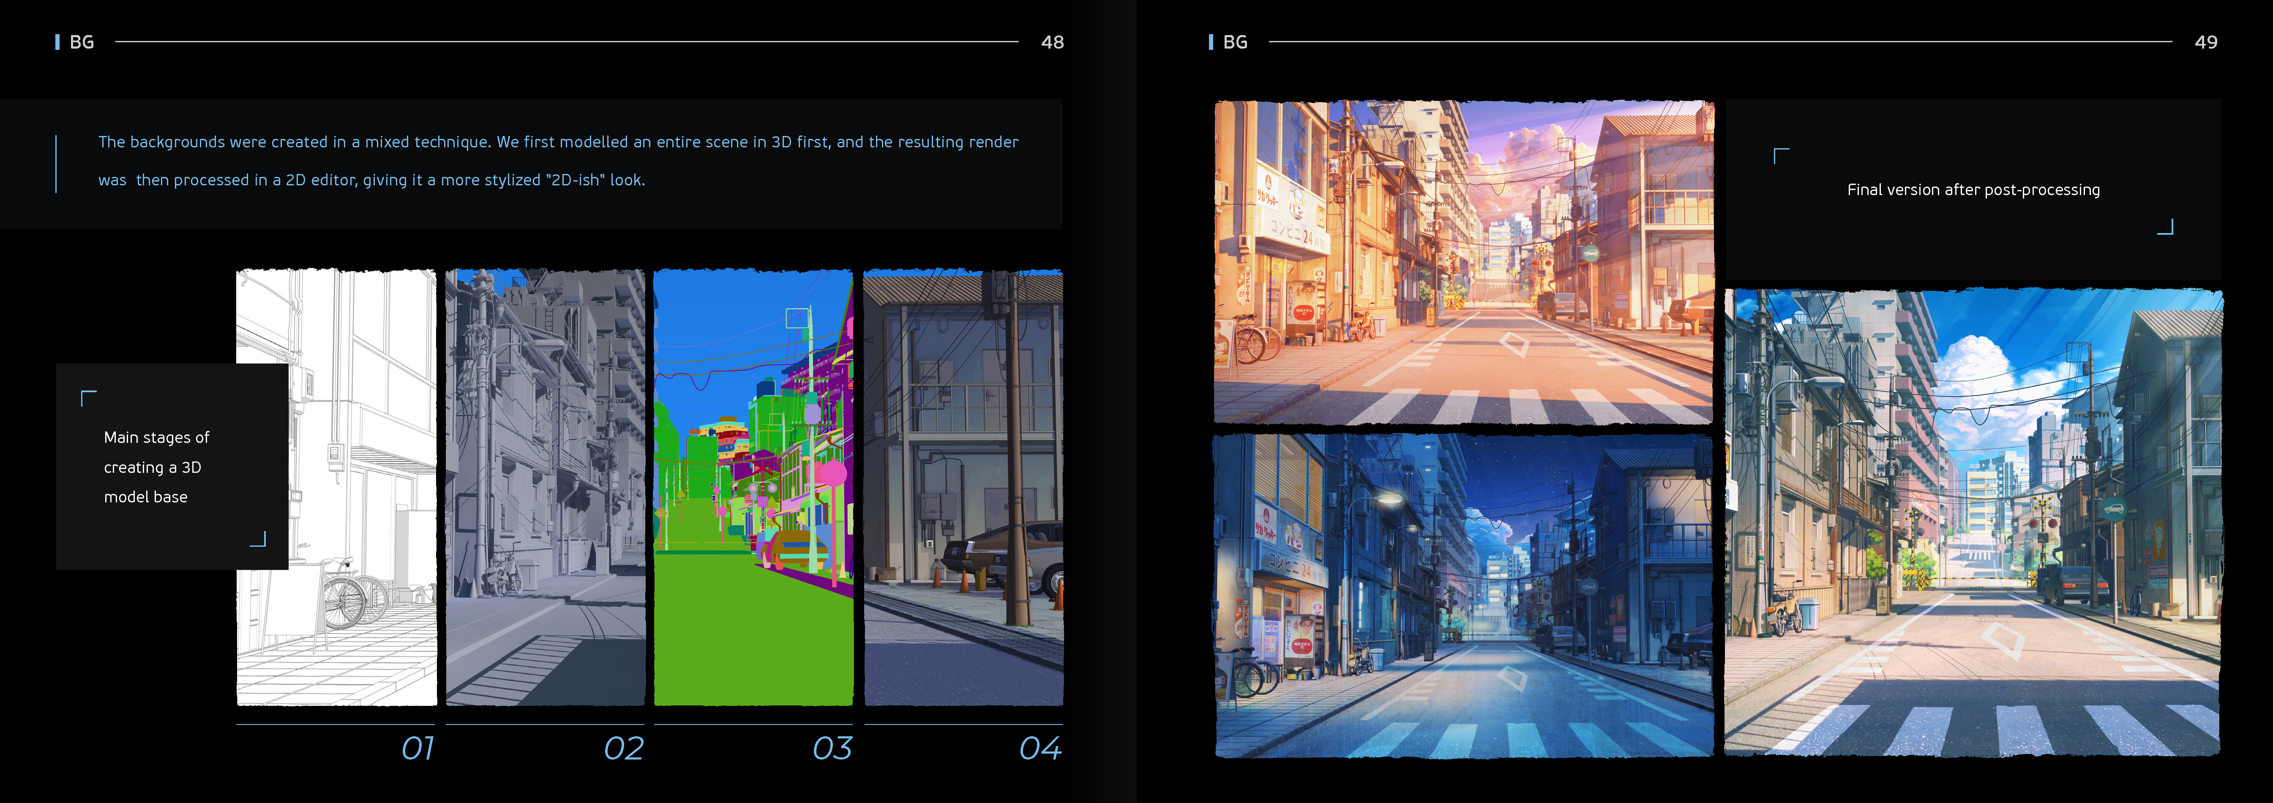Select the BG section label on page 48

(81, 41)
